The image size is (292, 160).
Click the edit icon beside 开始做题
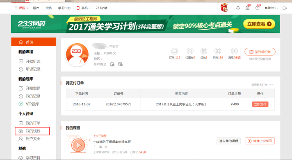point(21,88)
